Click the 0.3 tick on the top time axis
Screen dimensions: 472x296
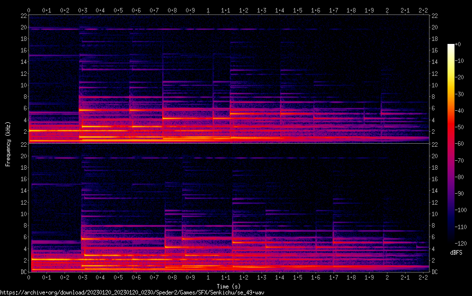click(x=82, y=10)
